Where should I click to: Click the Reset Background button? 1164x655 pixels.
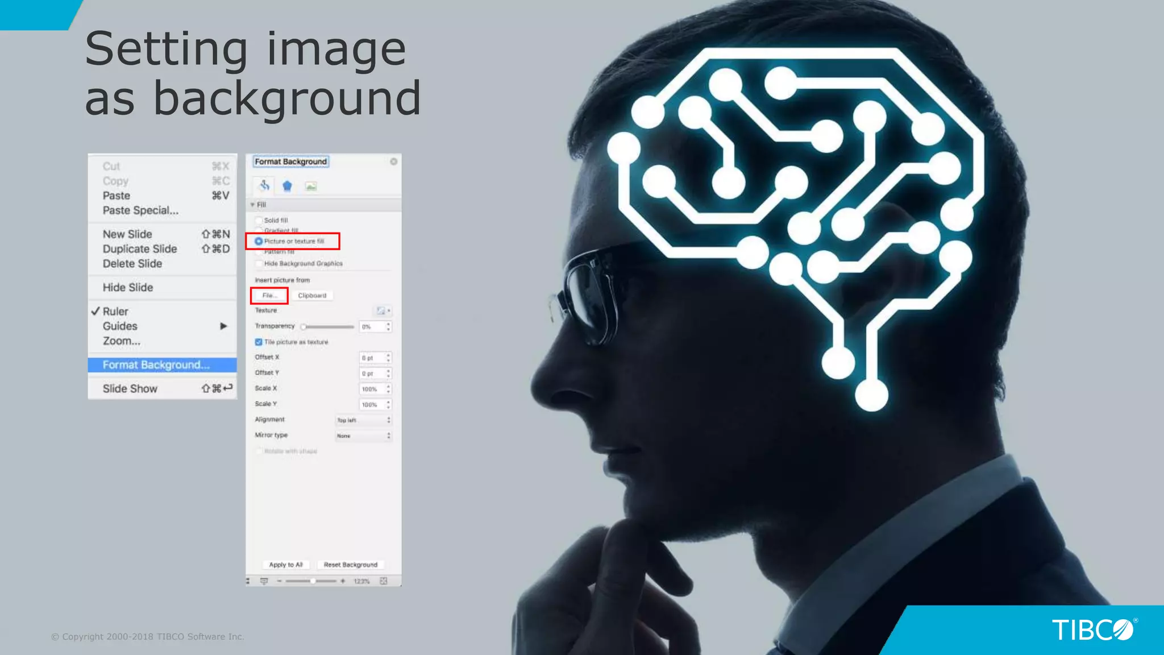click(x=351, y=565)
